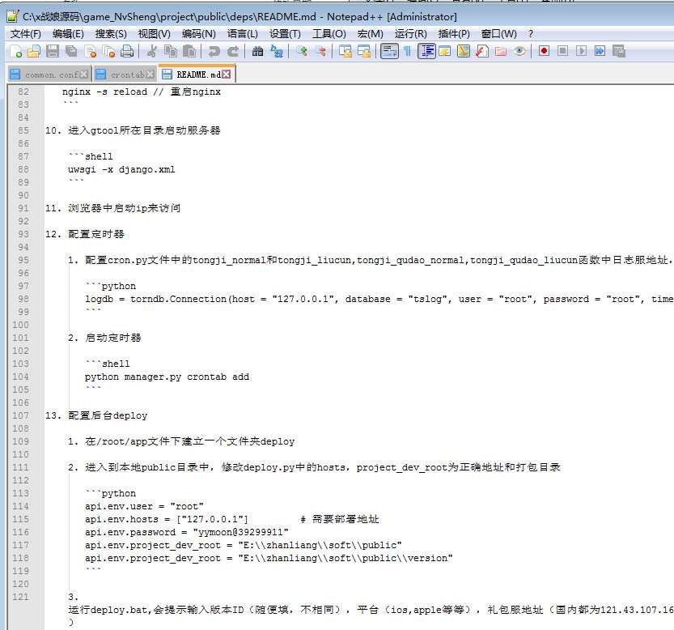Open the 插件(P) menu
Viewport: 674px width, 630px height.
(x=453, y=33)
